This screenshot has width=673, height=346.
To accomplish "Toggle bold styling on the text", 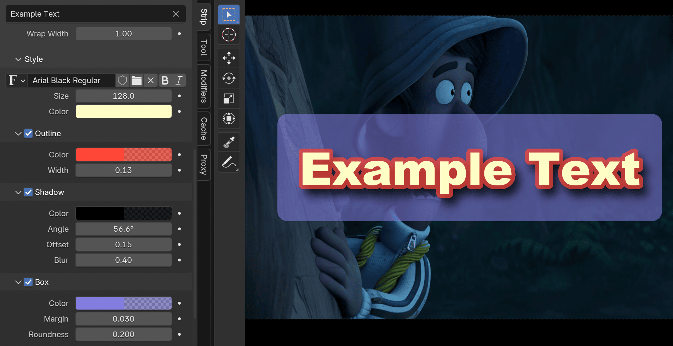I will (165, 80).
